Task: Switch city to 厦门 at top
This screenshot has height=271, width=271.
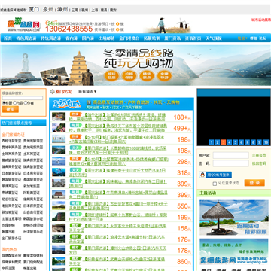Action: click(x=34, y=10)
